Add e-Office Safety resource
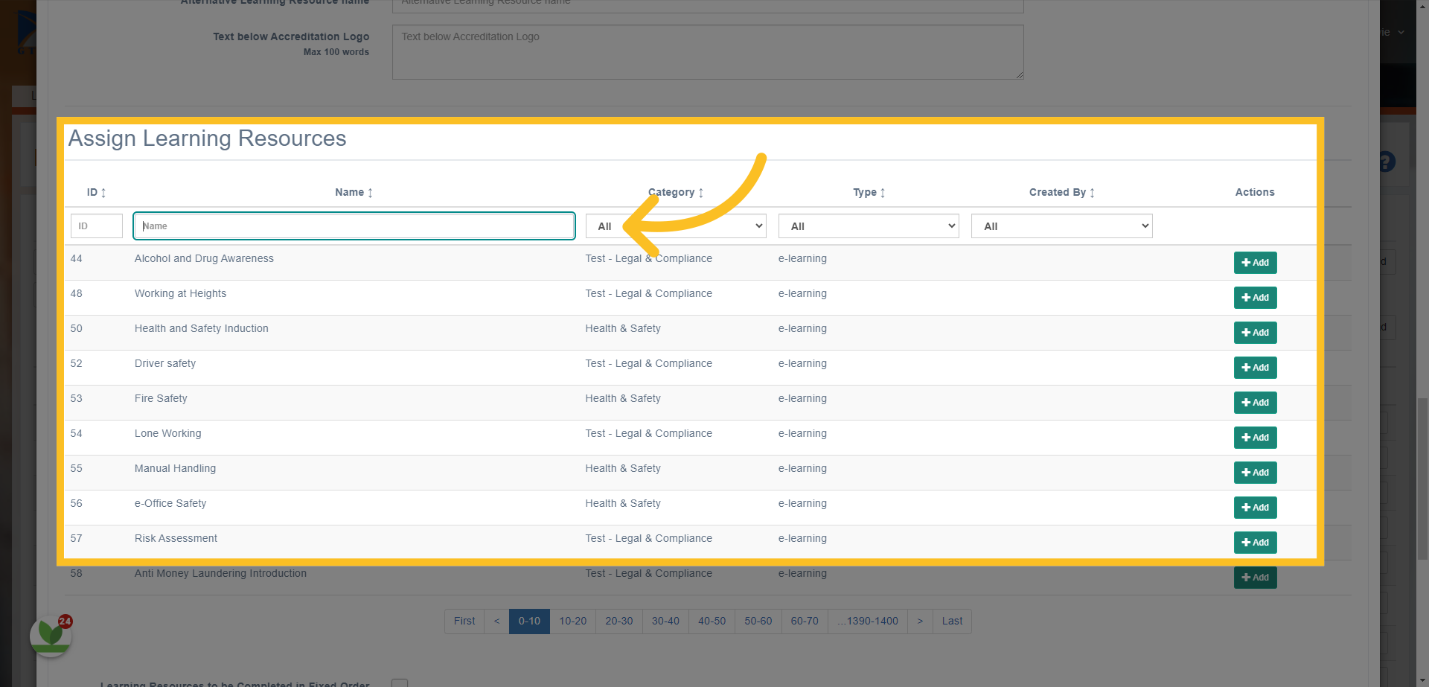The width and height of the screenshot is (1429, 687). [x=1256, y=508]
